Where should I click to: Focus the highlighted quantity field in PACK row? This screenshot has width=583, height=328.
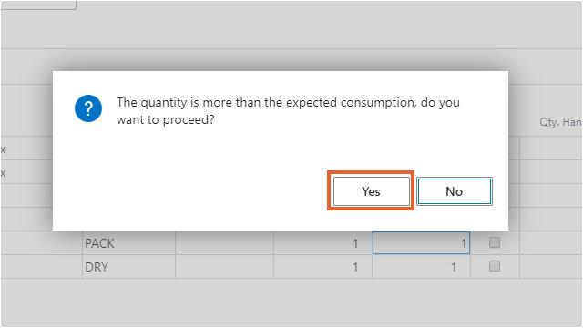tap(421, 243)
